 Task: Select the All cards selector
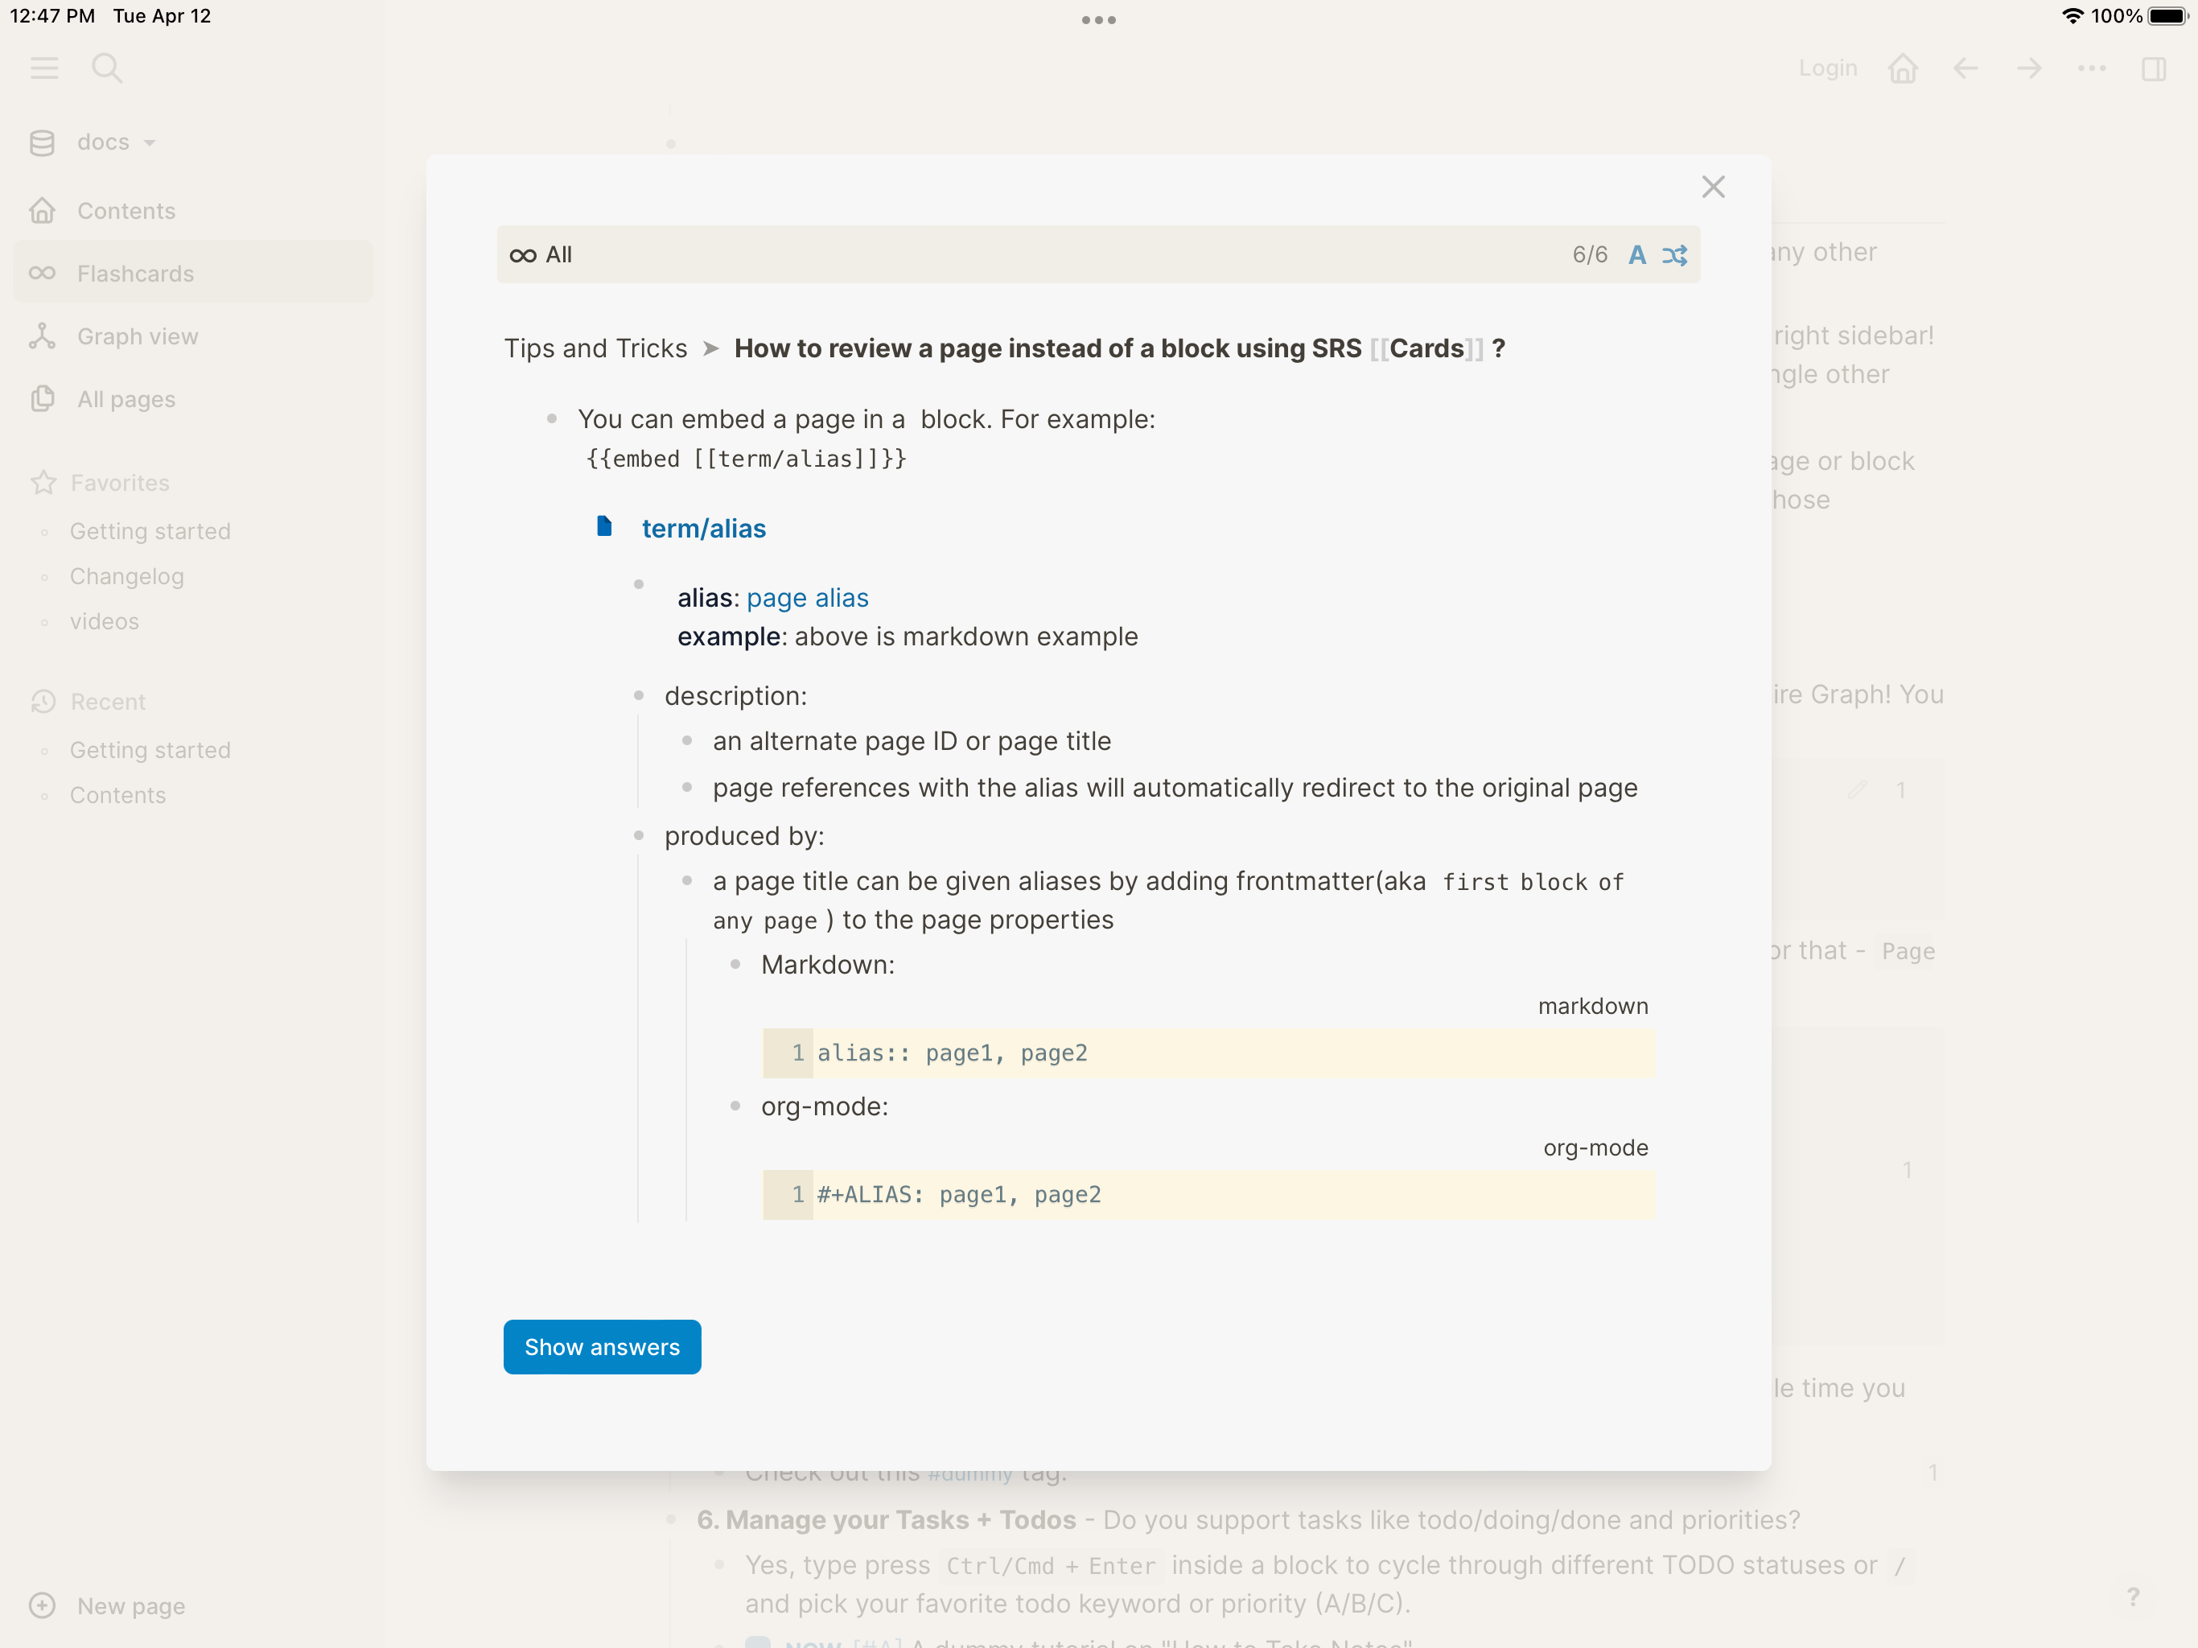point(541,254)
